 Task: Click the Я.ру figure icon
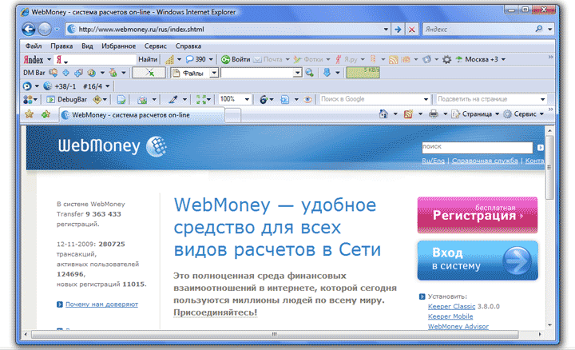coord(338,59)
